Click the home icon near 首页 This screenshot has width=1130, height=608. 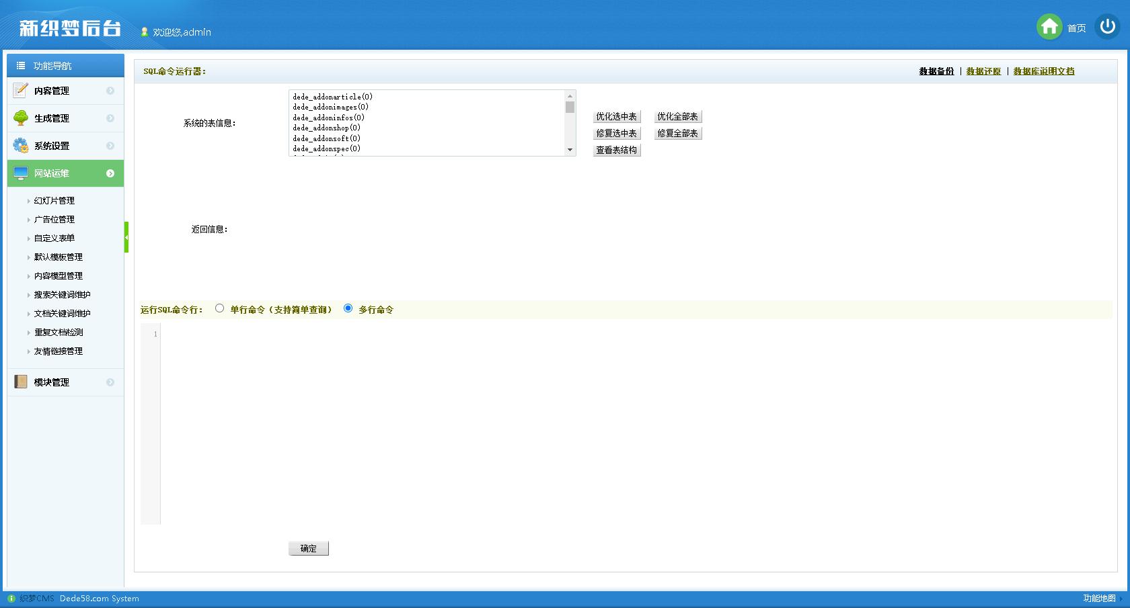coord(1049,27)
